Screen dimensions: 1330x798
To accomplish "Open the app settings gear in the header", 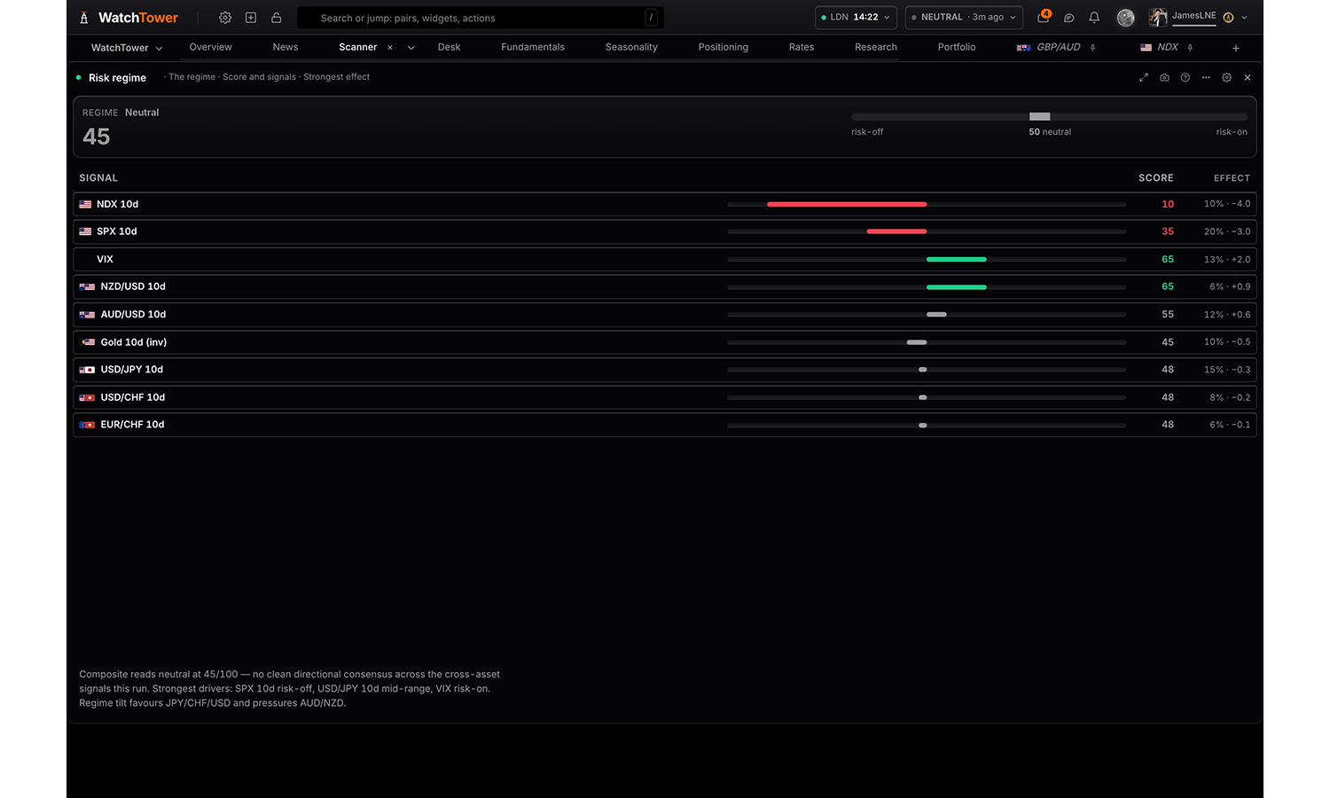I will click(225, 18).
